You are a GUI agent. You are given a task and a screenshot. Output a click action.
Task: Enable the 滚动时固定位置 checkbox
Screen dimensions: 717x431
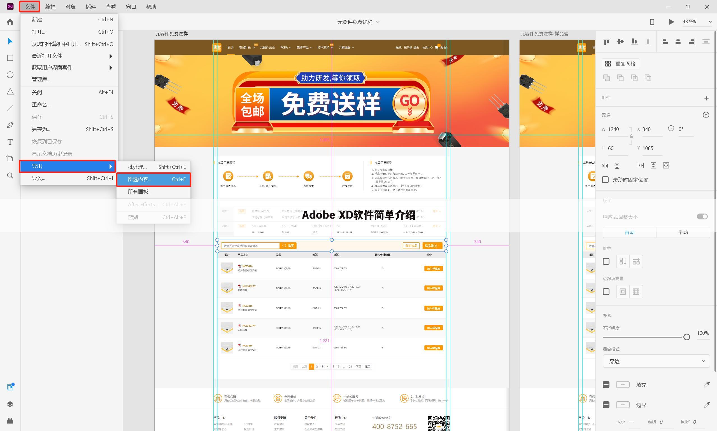(x=606, y=180)
